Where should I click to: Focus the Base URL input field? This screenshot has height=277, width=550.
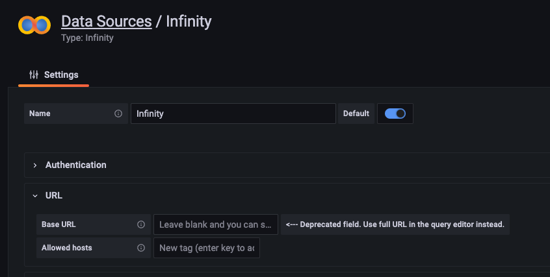[216, 224]
